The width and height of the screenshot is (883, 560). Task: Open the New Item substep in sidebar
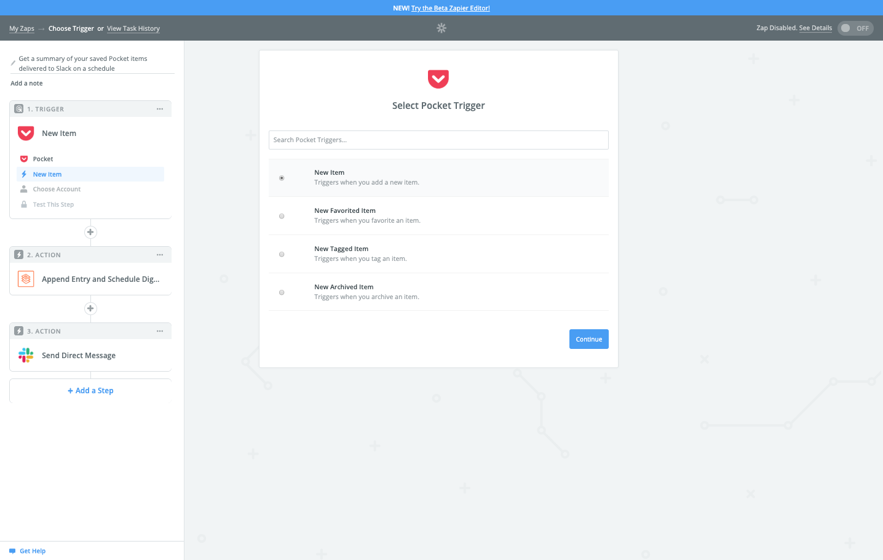(x=90, y=174)
